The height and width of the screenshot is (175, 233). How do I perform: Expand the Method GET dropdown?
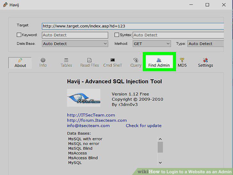pyautogui.click(x=152, y=44)
